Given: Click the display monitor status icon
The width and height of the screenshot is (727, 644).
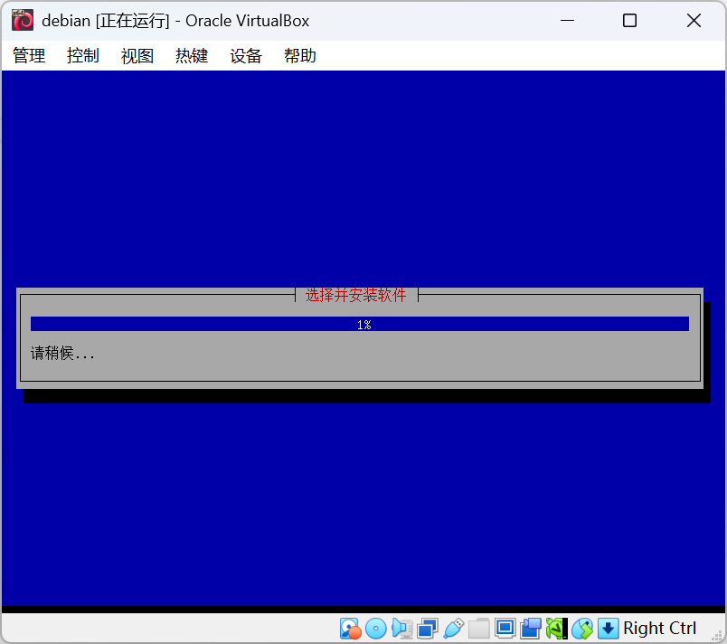Looking at the screenshot, I should (505, 629).
